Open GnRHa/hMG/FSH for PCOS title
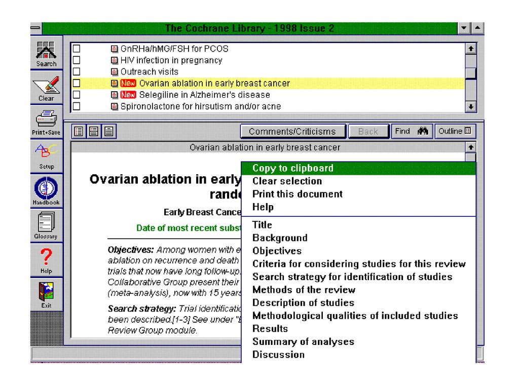This screenshot has width=519, height=389. point(174,49)
